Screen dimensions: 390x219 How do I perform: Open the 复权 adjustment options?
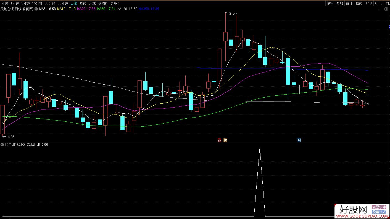[x=330, y=3]
